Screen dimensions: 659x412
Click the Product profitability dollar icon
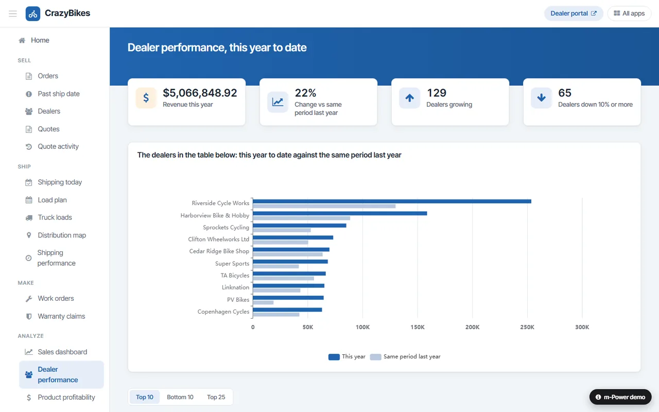coord(29,398)
